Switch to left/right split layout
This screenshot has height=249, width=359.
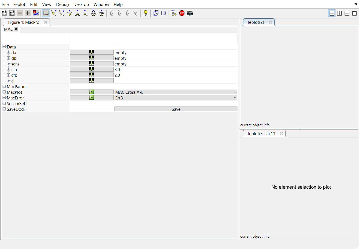pos(339,13)
